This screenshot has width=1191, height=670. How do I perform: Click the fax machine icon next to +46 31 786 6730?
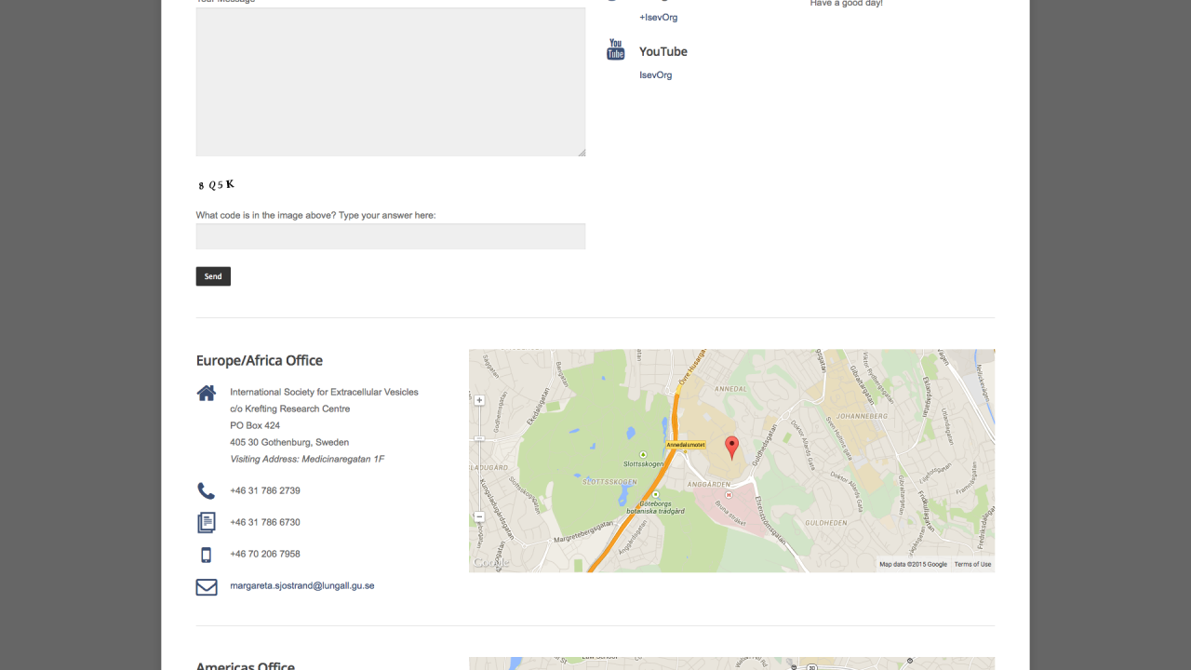[206, 522]
